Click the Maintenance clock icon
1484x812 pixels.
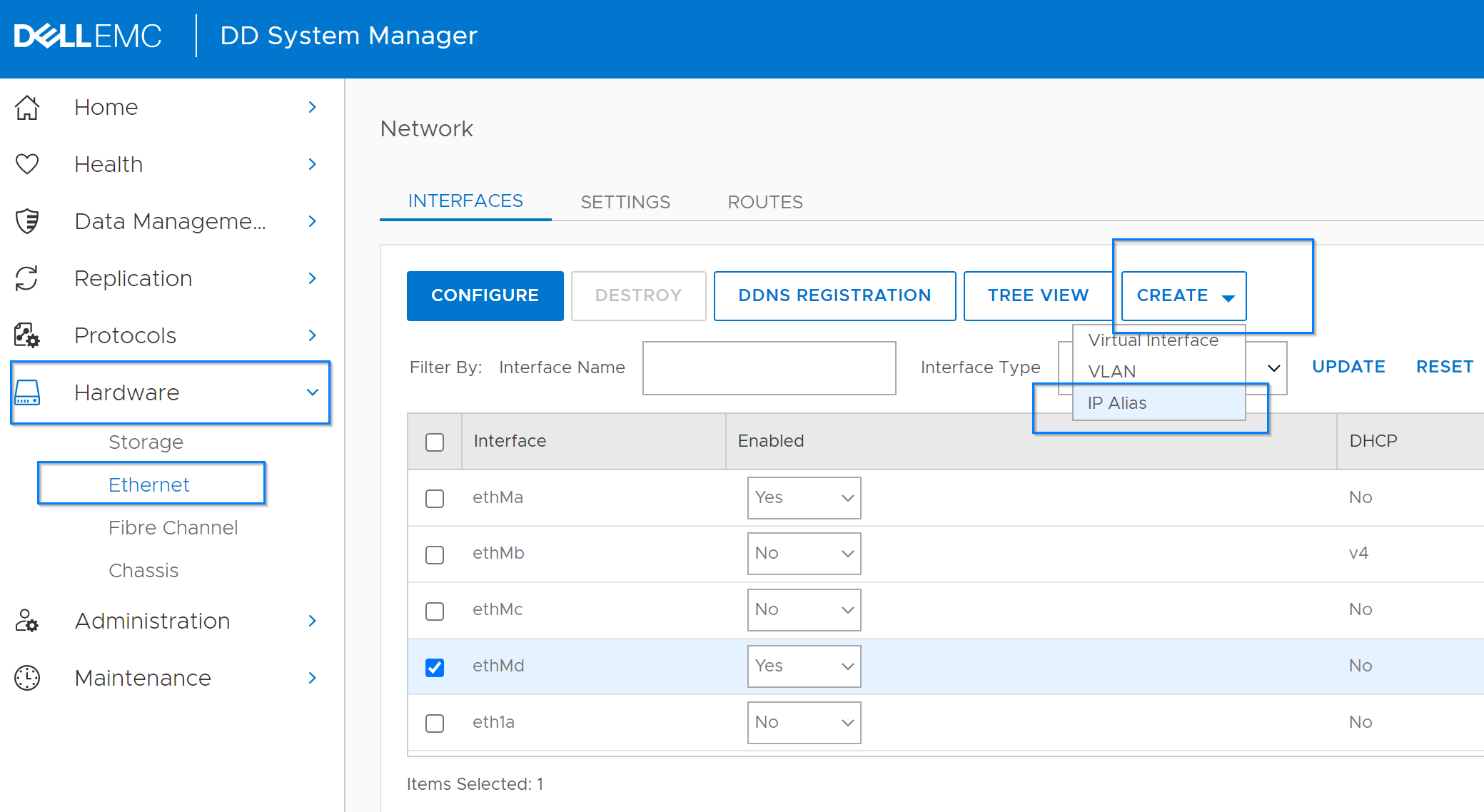(x=27, y=678)
